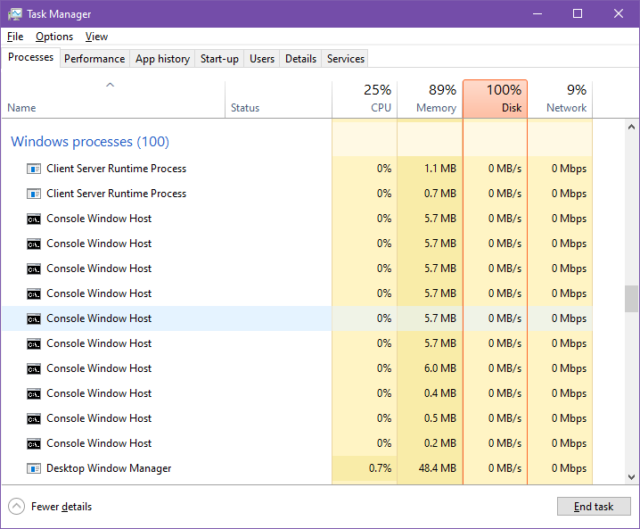Collapse view using Fewer details arrow icon
Screen dimensions: 640x529
click(x=17, y=507)
